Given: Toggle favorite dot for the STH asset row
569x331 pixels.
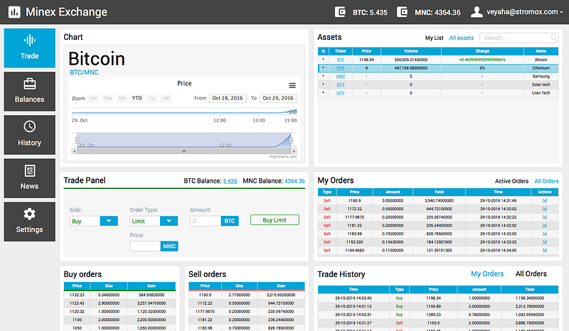Looking at the screenshot, I should click(x=324, y=85).
